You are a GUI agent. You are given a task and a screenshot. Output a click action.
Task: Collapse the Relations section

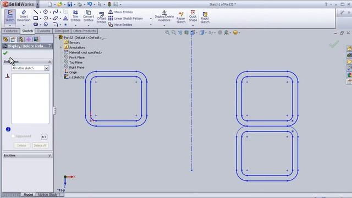click(50, 62)
